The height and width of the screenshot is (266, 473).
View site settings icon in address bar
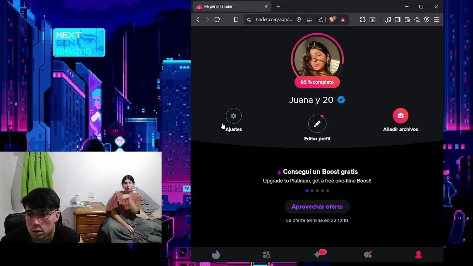tap(249, 20)
